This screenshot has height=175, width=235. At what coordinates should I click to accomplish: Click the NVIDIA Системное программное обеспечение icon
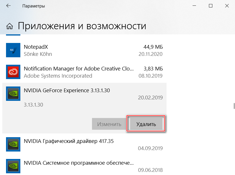point(13,166)
